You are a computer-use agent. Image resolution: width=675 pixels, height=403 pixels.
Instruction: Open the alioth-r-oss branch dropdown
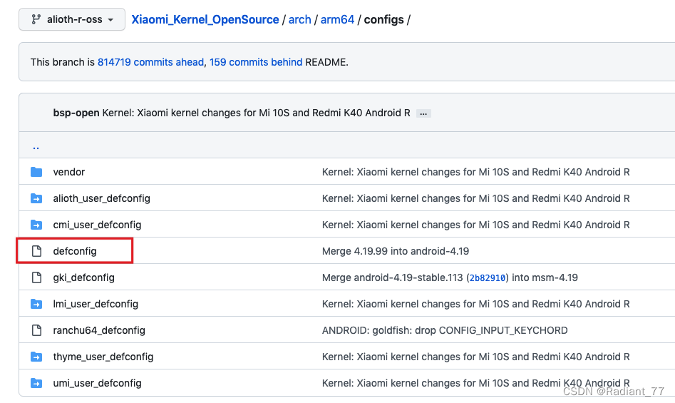pos(72,19)
